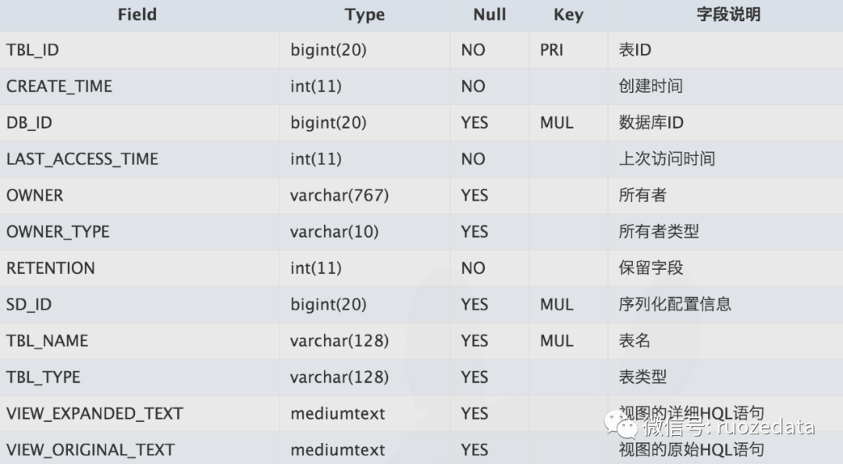The width and height of the screenshot is (843, 464).
Task: Click the 字段说明 column header
Action: coord(728,15)
